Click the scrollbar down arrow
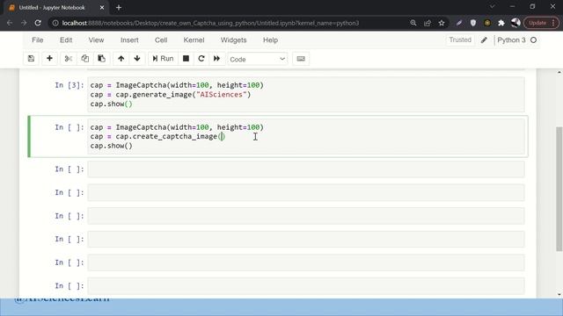The width and height of the screenshot is (563, 316). click(x=559, y=295)
